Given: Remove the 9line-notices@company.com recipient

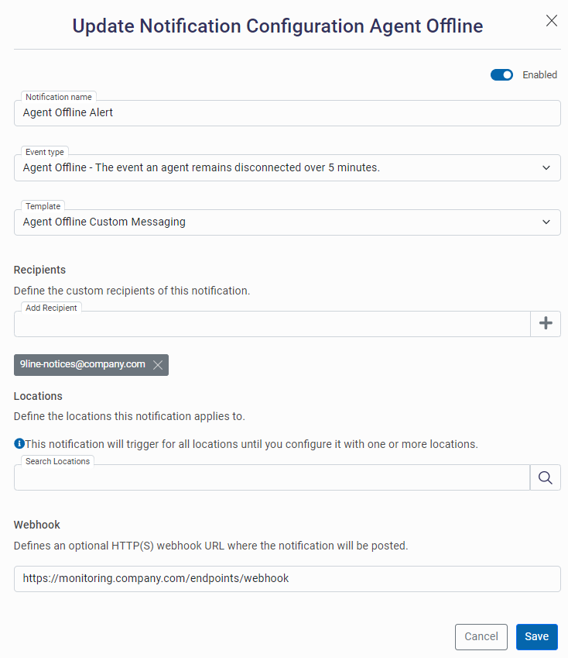Looking at the screenshot, I should 158,365.
